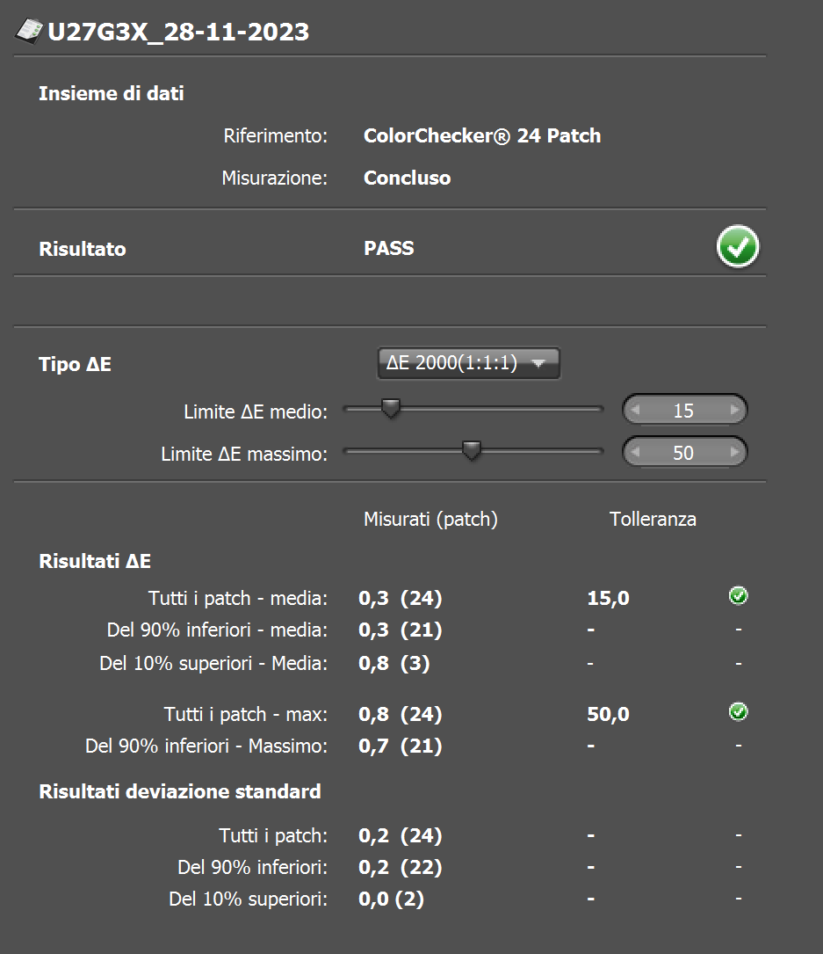Click the Riferimento: label

pyautogui.click(x=275, y=135)
